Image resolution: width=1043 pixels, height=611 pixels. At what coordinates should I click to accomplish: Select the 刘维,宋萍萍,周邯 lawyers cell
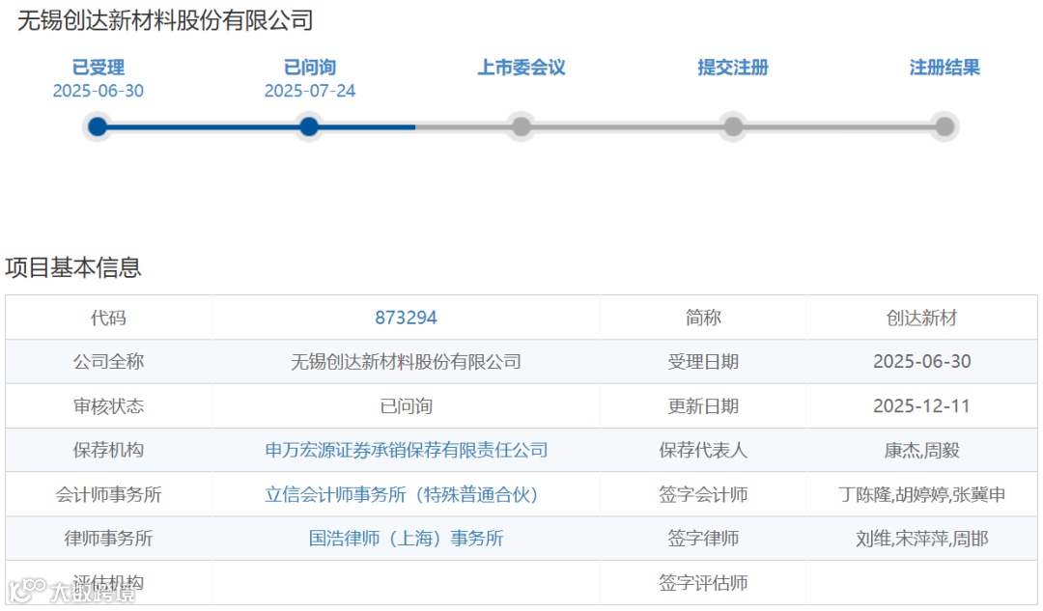[921, 538]
